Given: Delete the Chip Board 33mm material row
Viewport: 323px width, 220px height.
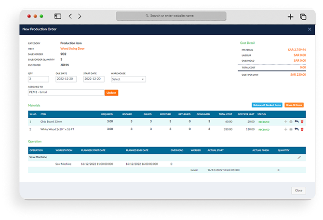Looking at the screenshot, I should tap(302, 122).
